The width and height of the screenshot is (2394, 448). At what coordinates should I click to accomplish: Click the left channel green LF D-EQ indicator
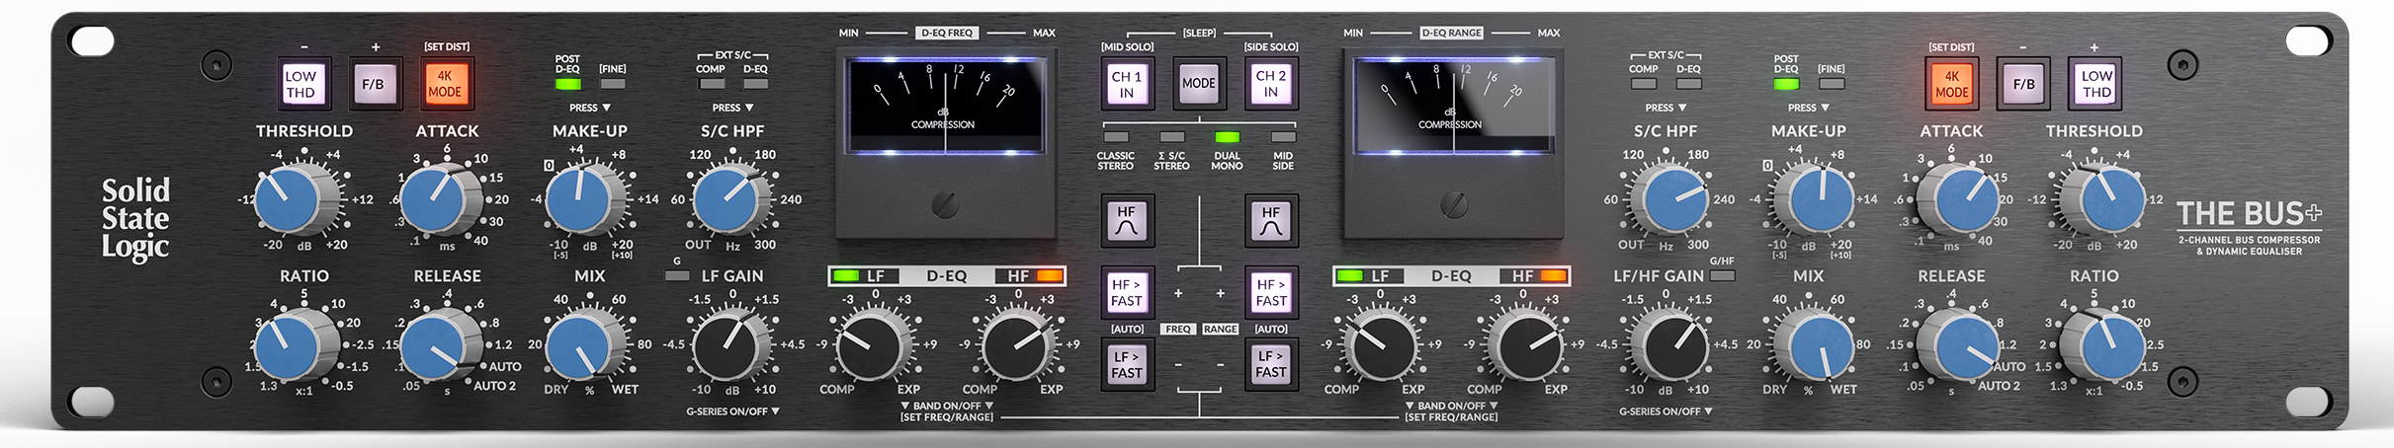click(x=845, y=276)
